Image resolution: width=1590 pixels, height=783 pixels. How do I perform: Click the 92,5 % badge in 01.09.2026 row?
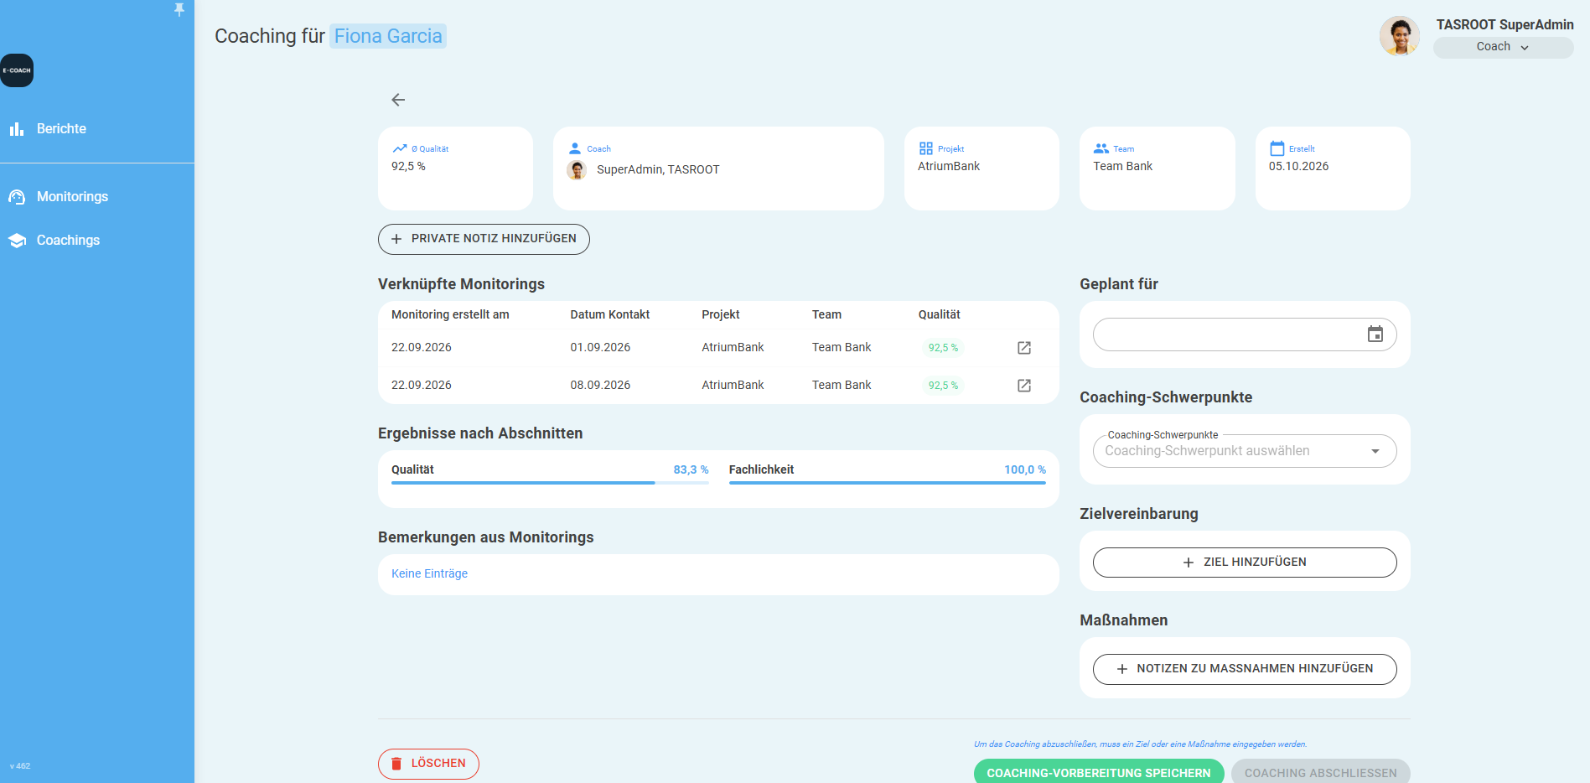tap(943, 348)
